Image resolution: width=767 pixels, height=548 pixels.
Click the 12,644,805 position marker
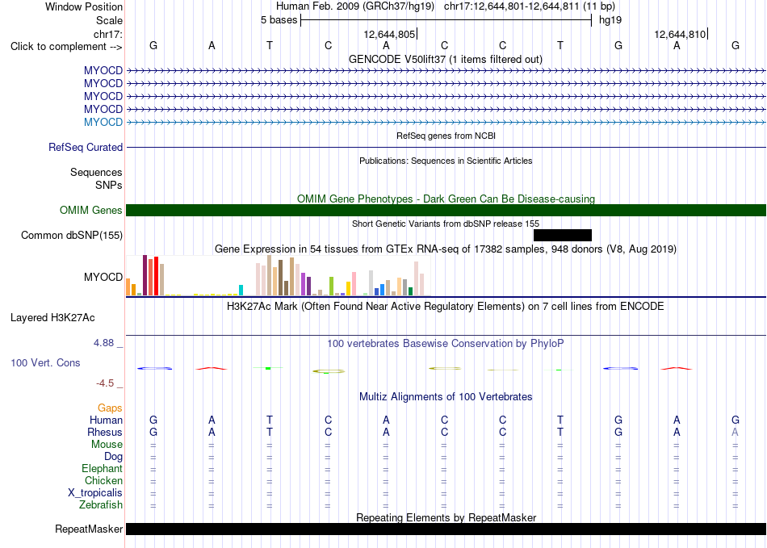pyautogui.click(x=390, y=34)
